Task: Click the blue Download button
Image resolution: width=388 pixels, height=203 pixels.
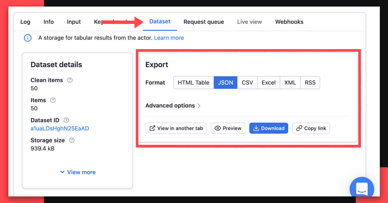Action: point(269,128)
